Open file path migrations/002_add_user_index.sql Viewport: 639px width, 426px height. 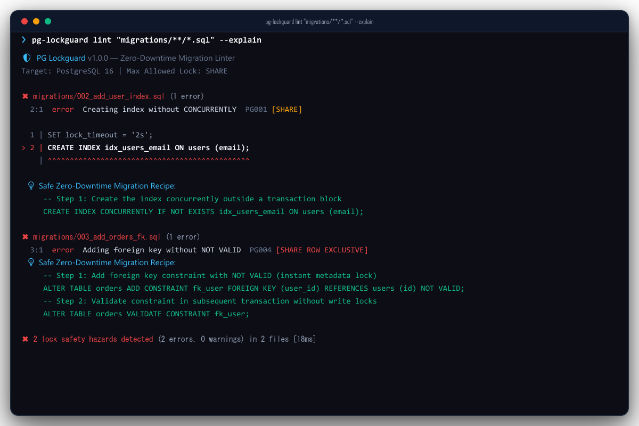pyautogui.click(x=99, y=96)
